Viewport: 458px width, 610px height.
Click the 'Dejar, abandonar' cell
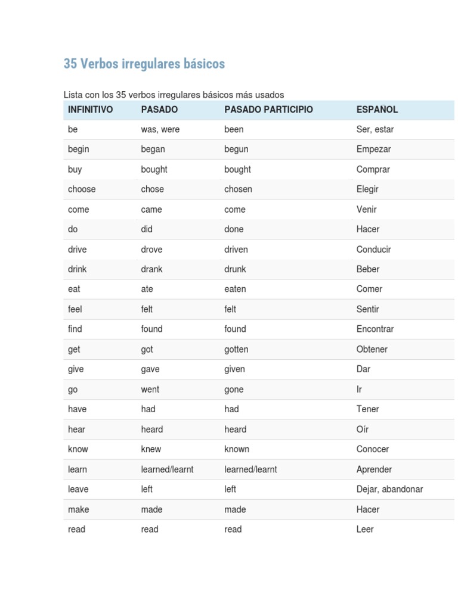(x=389, y=489)
